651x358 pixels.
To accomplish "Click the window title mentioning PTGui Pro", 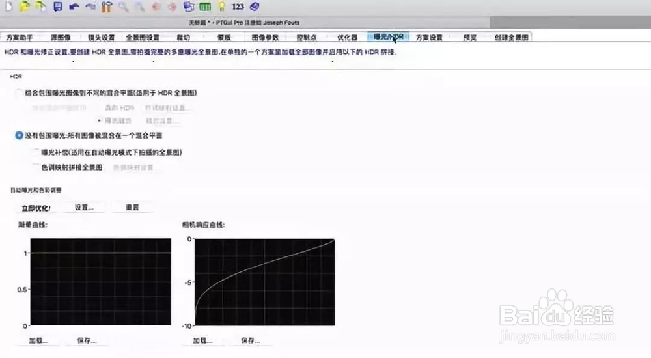I will pos(243,22).
